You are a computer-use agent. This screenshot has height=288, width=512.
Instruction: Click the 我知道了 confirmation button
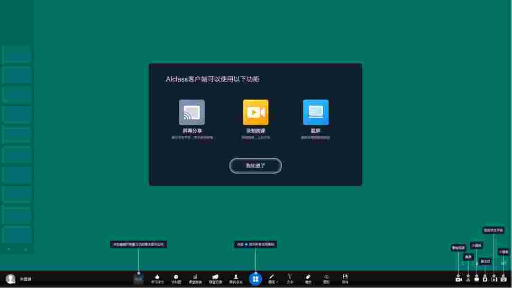[256, 166]
